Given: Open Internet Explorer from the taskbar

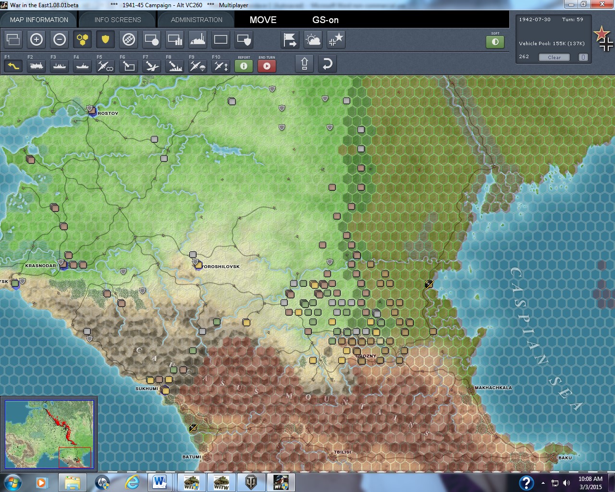Looking at the screenshot, I should 132,482.
